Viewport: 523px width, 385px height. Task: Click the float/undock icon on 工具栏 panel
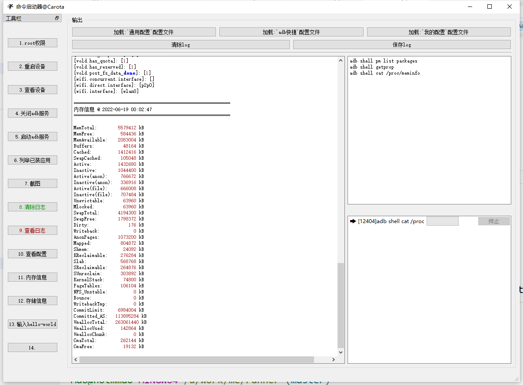(56, 18)
